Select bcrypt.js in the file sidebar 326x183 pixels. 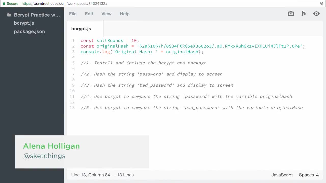tap(24, 23)
